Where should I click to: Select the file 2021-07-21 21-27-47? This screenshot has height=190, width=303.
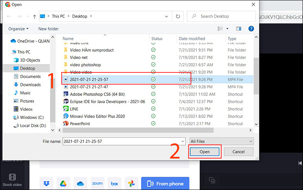[89, 87]
